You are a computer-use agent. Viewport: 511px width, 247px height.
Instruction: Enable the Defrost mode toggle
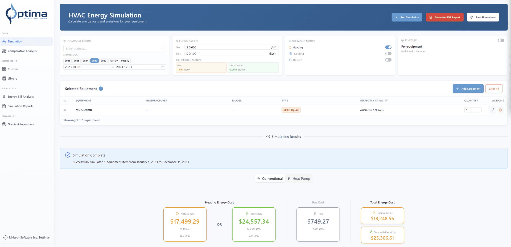pos(388,60)
